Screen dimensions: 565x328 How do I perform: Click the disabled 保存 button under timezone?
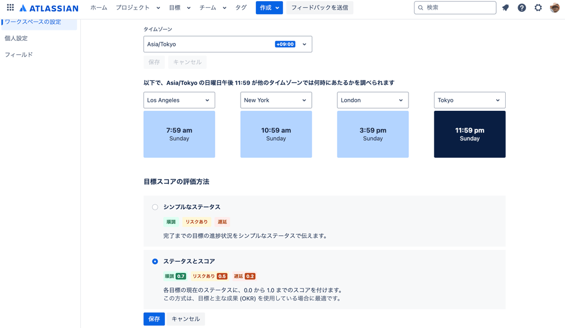click(154, 62)
